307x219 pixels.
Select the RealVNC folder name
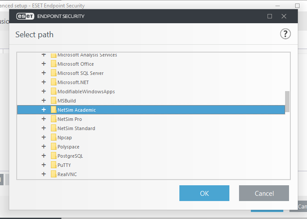coord(67,174)
